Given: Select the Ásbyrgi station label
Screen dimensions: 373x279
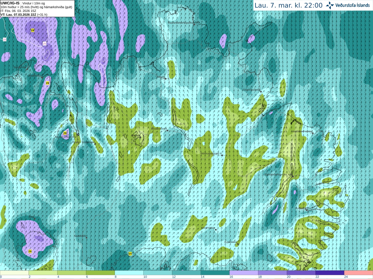Looking at the screenshot, I should click(x=161, y=77).
